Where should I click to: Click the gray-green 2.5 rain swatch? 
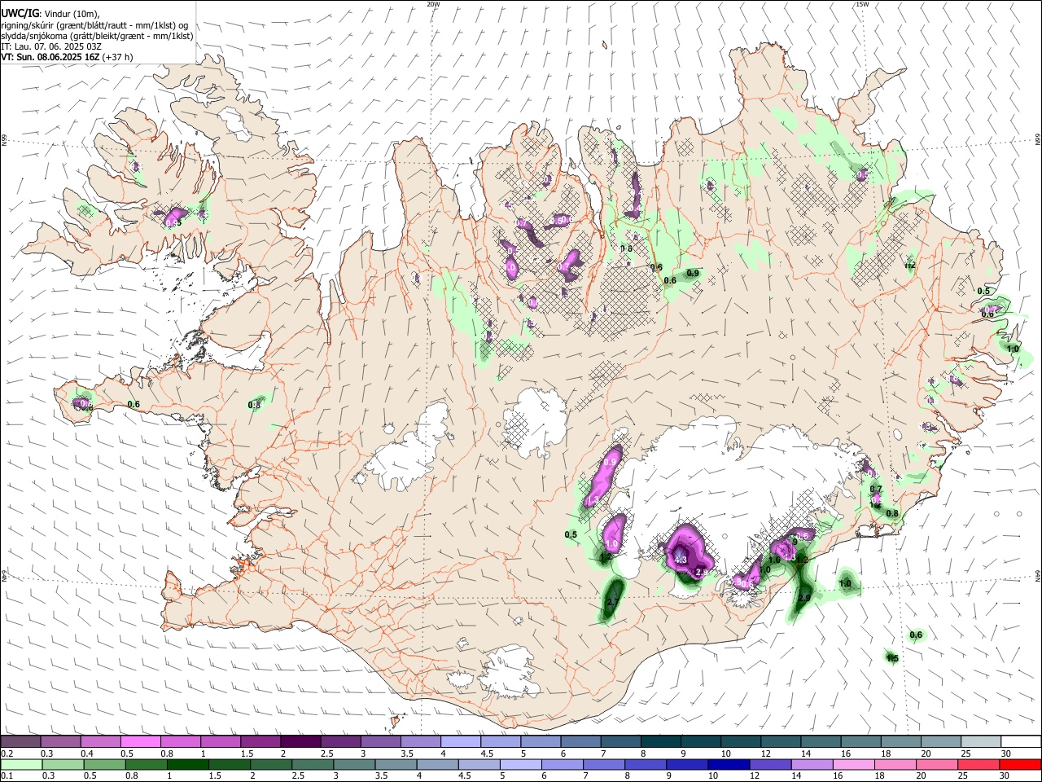point(312,764)
